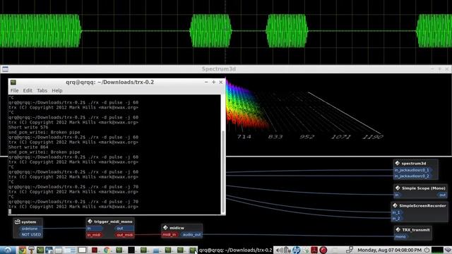Click the red record circle tray icon
The image size is (452, 254).
point(323,250)
